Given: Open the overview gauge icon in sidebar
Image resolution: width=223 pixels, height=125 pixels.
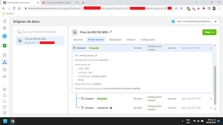Looking at the screenshot, I should click(x=5, y=55).
